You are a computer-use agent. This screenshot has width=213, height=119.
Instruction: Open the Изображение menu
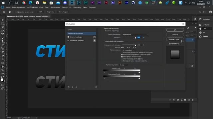tap(32, 7)
